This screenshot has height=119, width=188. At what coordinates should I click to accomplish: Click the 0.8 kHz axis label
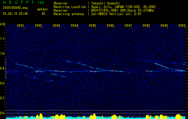[x=2, y=83]
